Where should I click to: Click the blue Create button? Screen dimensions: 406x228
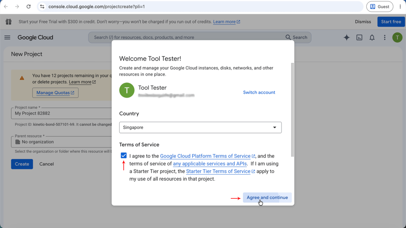[x=22, y=164]
